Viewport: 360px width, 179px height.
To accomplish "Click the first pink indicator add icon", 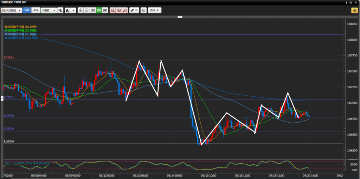I will point(112,11).
